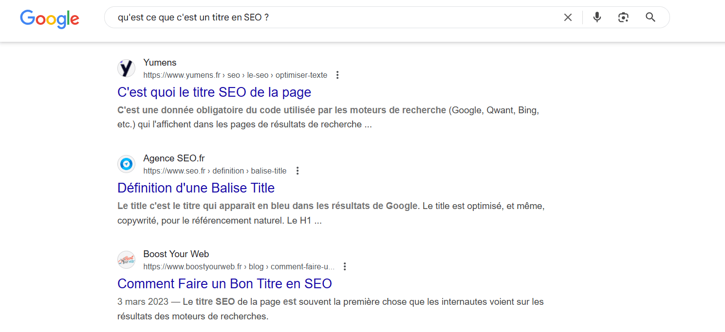Viewport: 725px width, 332px height.
Task: Click the Yumens site name
Action: [160, 63]
